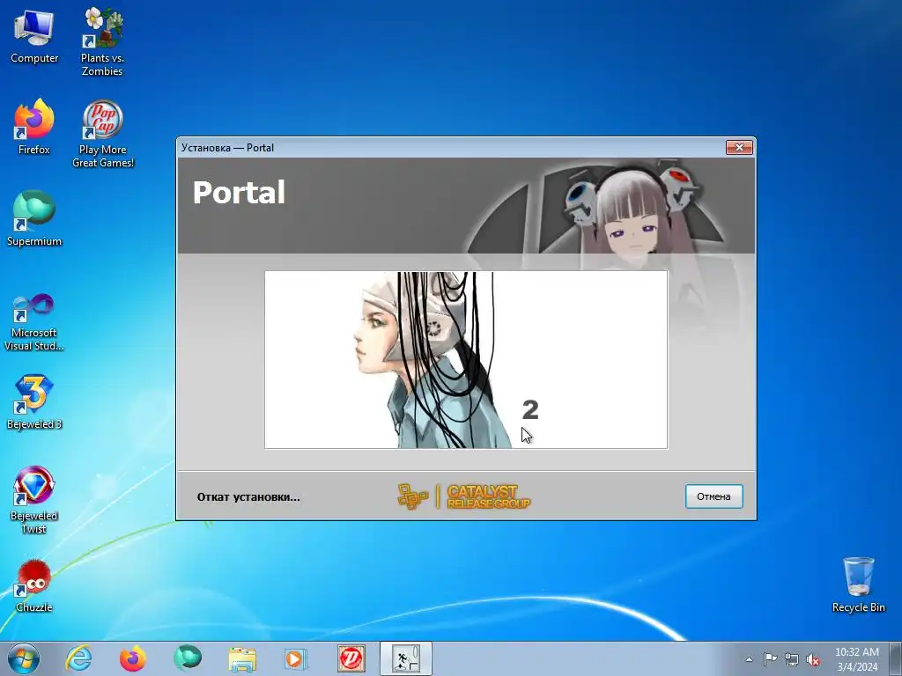Screen dimensions: 902x676
Task: Launch Internet Explorer from the taskbar
Action: [x=78, y=658]
